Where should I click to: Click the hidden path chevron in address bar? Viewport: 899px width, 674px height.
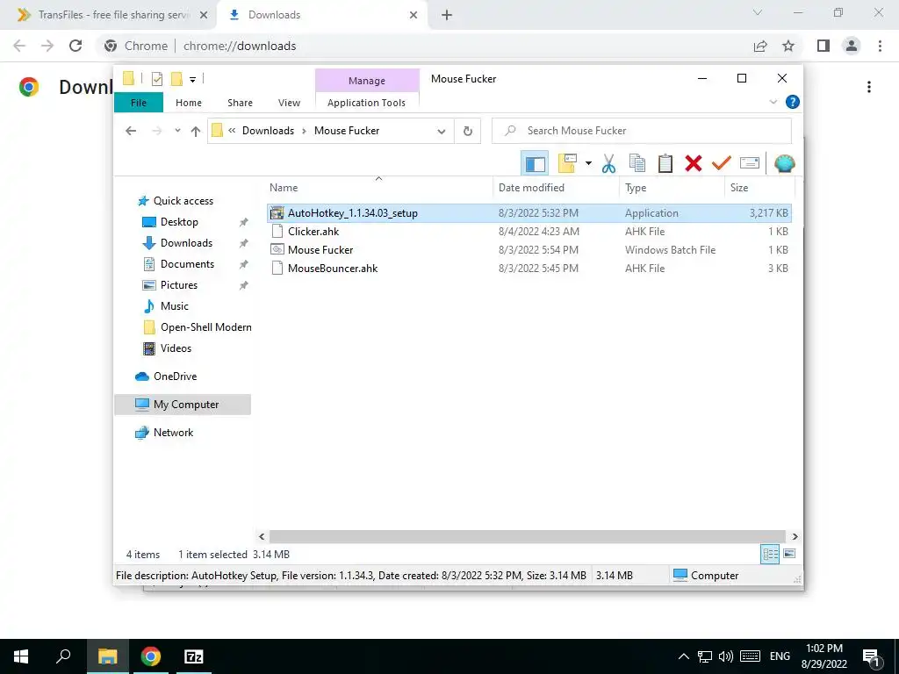coord(232,131)
